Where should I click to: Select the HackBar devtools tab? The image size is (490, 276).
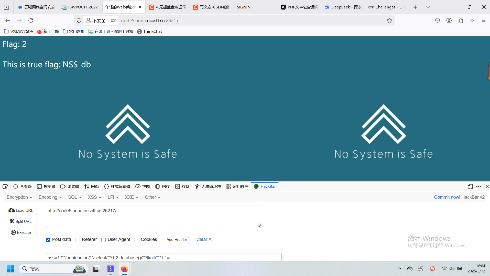(x=265, y=186)
